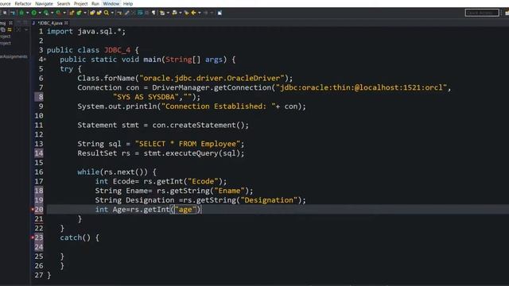Open Task folder icon beside Open Type
509x286 pixels.
[x=99, y=13]
